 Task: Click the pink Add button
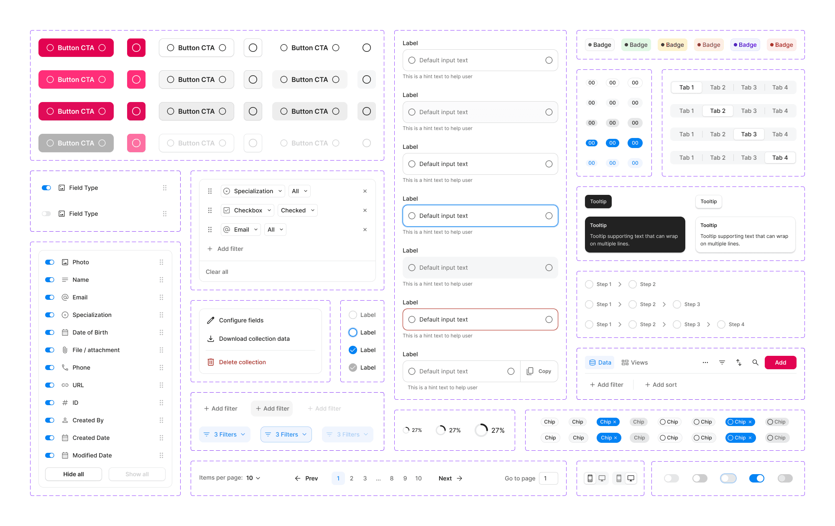[780, 363]
